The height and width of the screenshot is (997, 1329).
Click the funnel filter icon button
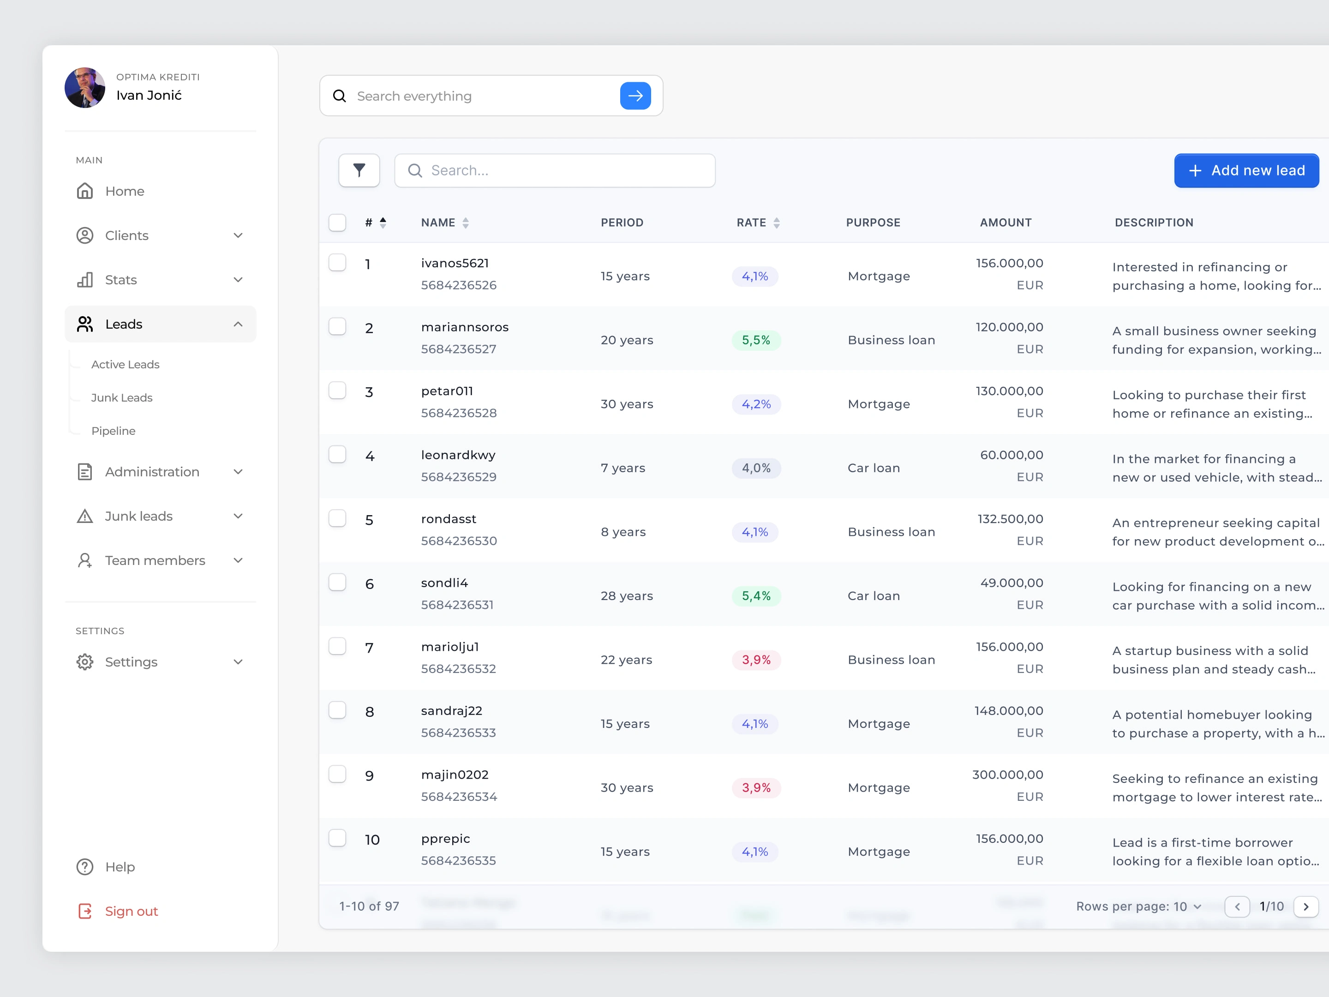pyautogui.click(x=359, y=171)
